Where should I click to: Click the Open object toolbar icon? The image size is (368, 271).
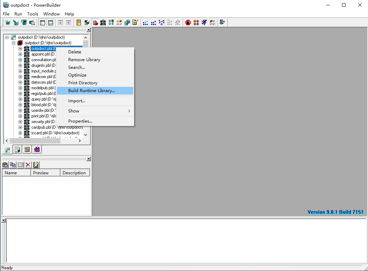point(24,22)
